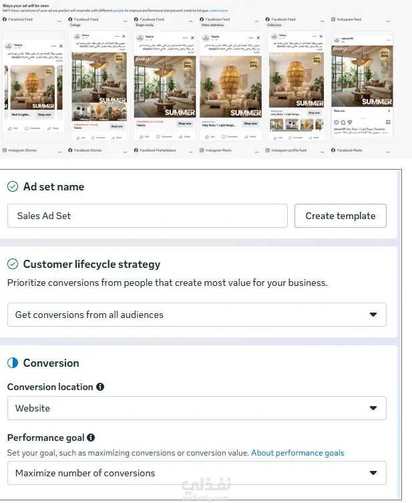This screenshot has width=412, height=503.
Task: Expand the Website conversion location dropdown
Action: [197, 408]
